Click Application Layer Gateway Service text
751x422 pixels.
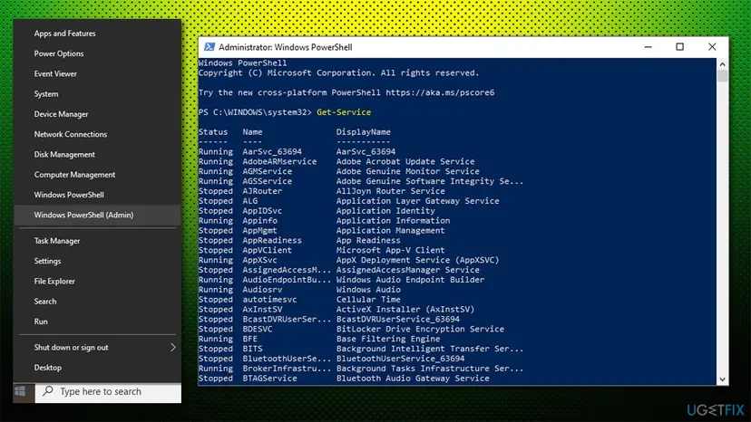tap(417, 201)
